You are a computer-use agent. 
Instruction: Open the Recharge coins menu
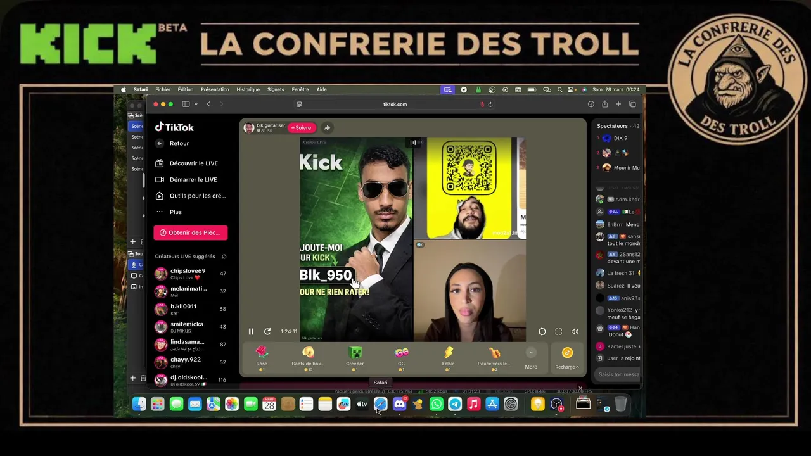click(567, 358)
